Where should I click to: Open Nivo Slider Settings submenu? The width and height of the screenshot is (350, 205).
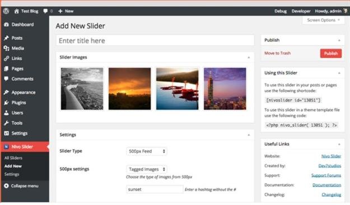tap(12, 174)
